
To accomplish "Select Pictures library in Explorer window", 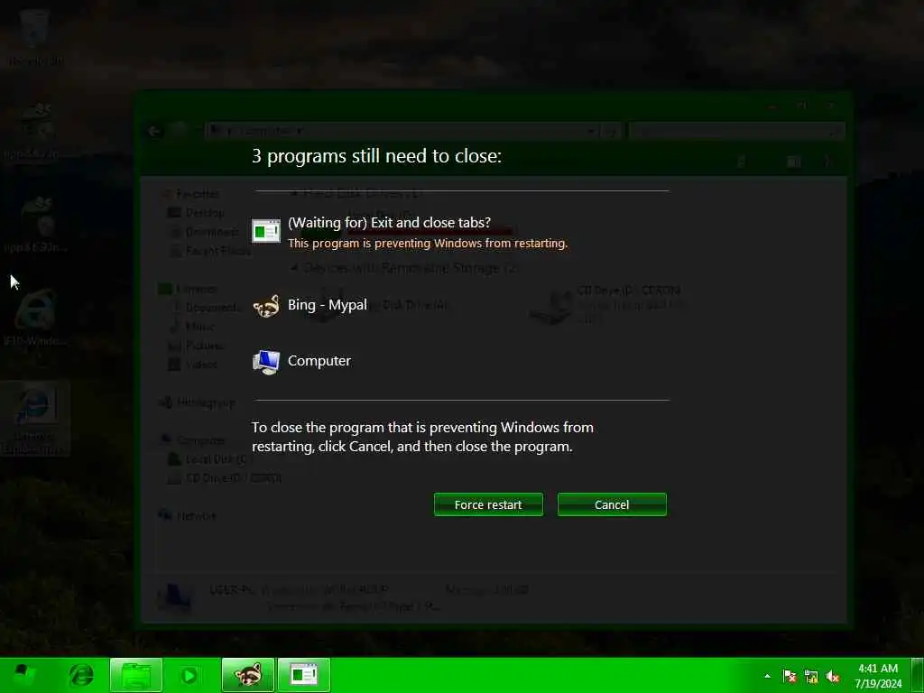I will (196, 346).
